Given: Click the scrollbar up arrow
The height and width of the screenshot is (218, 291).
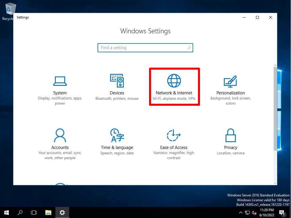Looking at the screenshot, I should point(275,65).
